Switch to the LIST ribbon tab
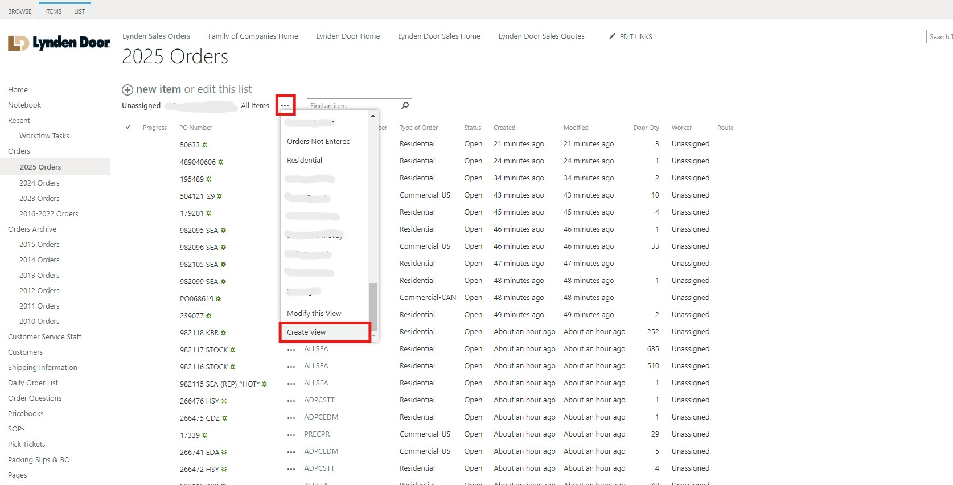The width and height of the screenshot is (953, 485). 80,11
